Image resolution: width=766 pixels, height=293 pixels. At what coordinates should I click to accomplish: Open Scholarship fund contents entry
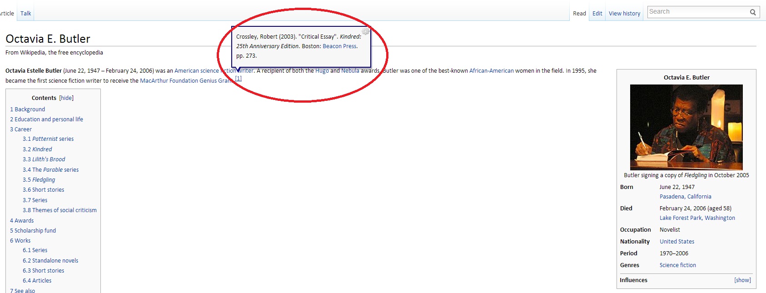click(33, 231)
